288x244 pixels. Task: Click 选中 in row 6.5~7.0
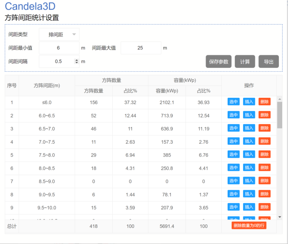pyautogui.click(x=233, y=128)
